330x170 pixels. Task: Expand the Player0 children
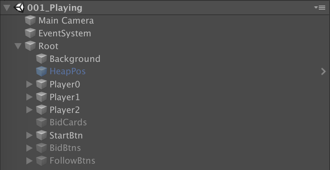29,85
